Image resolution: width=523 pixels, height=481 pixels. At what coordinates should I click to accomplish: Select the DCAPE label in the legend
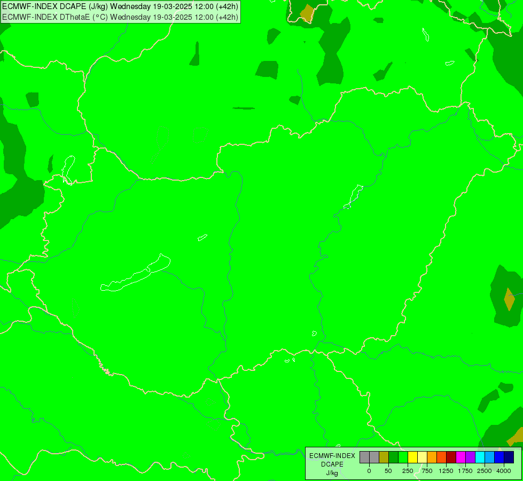tap(332, 464)
